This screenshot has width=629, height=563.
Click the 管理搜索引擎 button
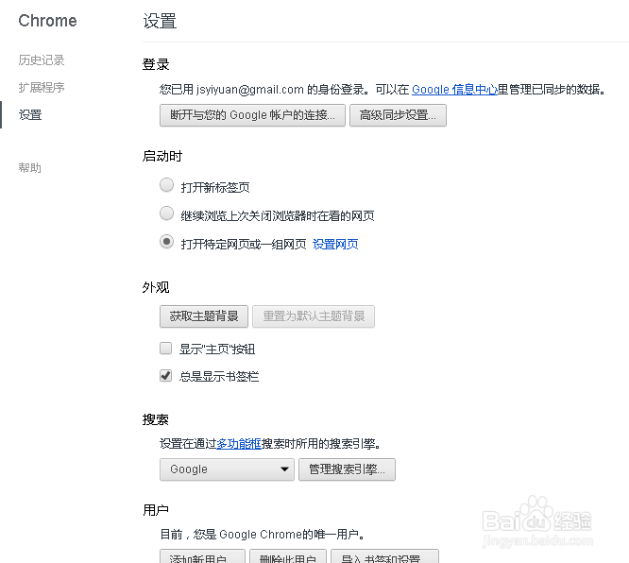point(347,469)
